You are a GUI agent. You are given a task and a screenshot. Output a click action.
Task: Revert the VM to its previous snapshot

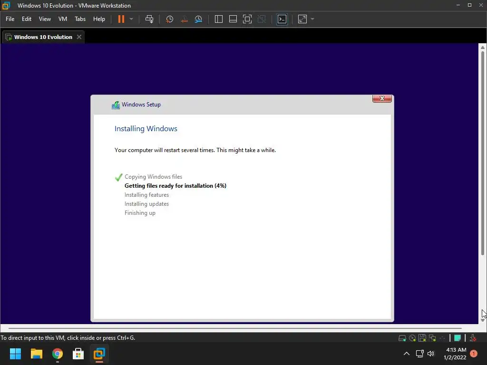(x=184, y=19)
